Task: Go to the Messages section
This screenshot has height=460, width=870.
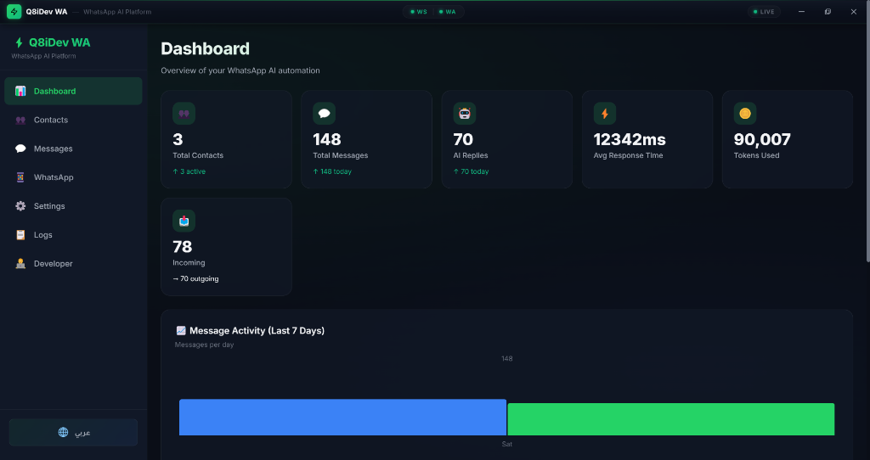Action: coord(73,149)
